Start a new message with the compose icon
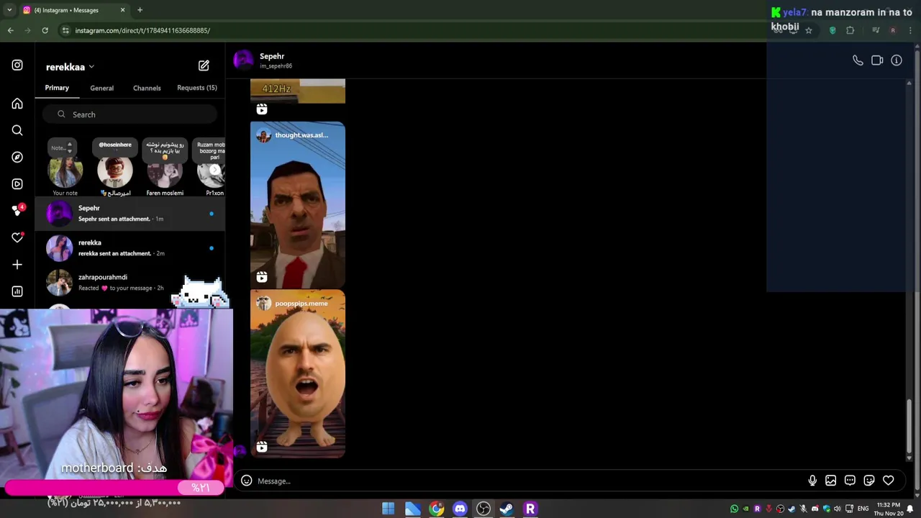The width and height of the screenshot is (921, 518). pyautogui.click(x=204, y=65)
